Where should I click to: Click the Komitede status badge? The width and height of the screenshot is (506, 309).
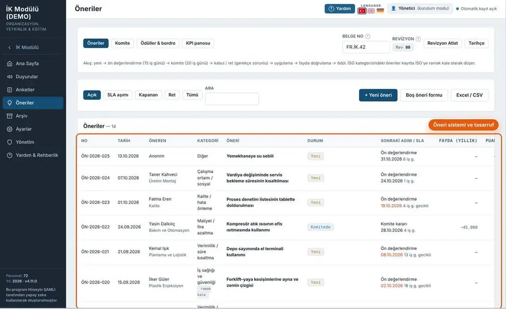pos(320,227)
